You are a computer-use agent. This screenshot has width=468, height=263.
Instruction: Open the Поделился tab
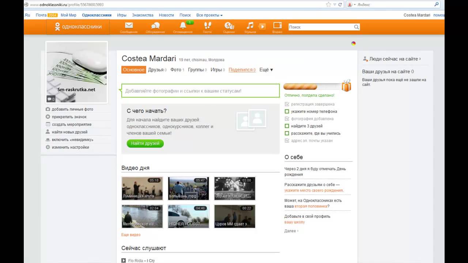coord(242,70)
